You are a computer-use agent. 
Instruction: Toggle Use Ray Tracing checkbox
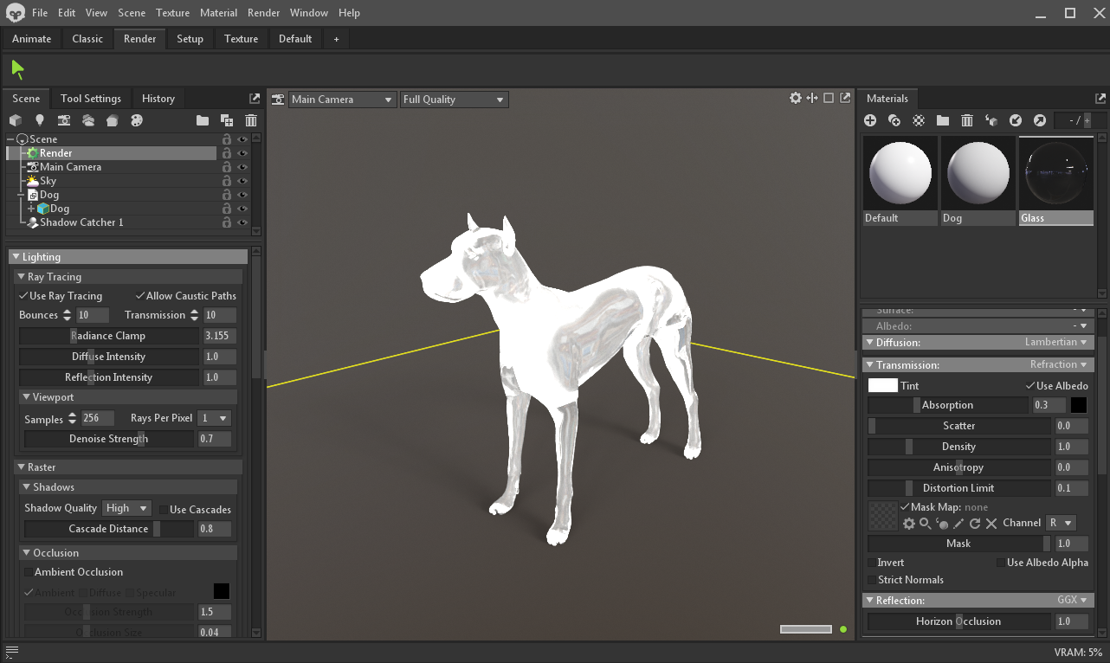click(24, 296)
